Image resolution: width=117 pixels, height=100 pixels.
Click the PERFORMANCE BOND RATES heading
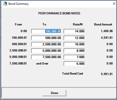tap(59, 13)
